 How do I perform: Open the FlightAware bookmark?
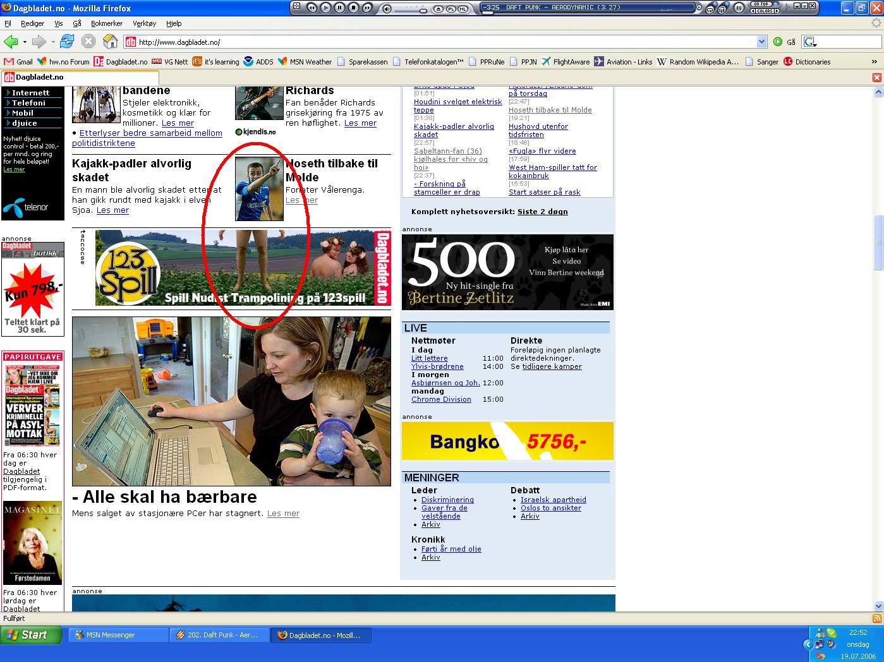pos(566,62)
